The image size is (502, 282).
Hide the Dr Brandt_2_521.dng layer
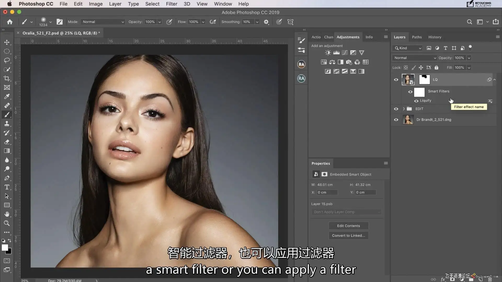396,120
